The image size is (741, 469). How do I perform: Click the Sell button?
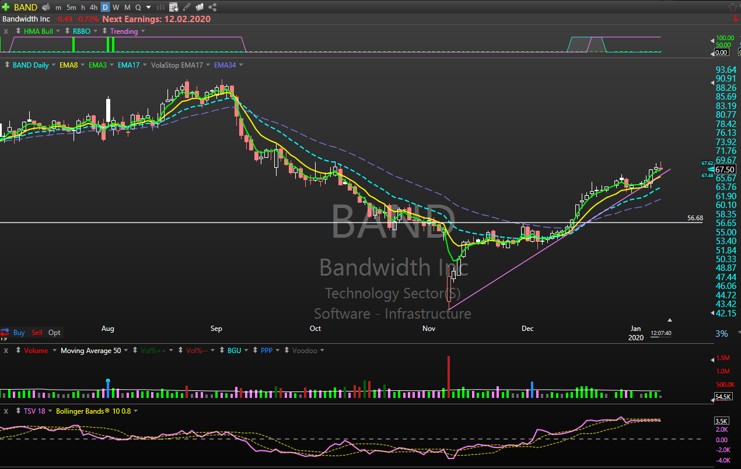(x=37, y=333)
